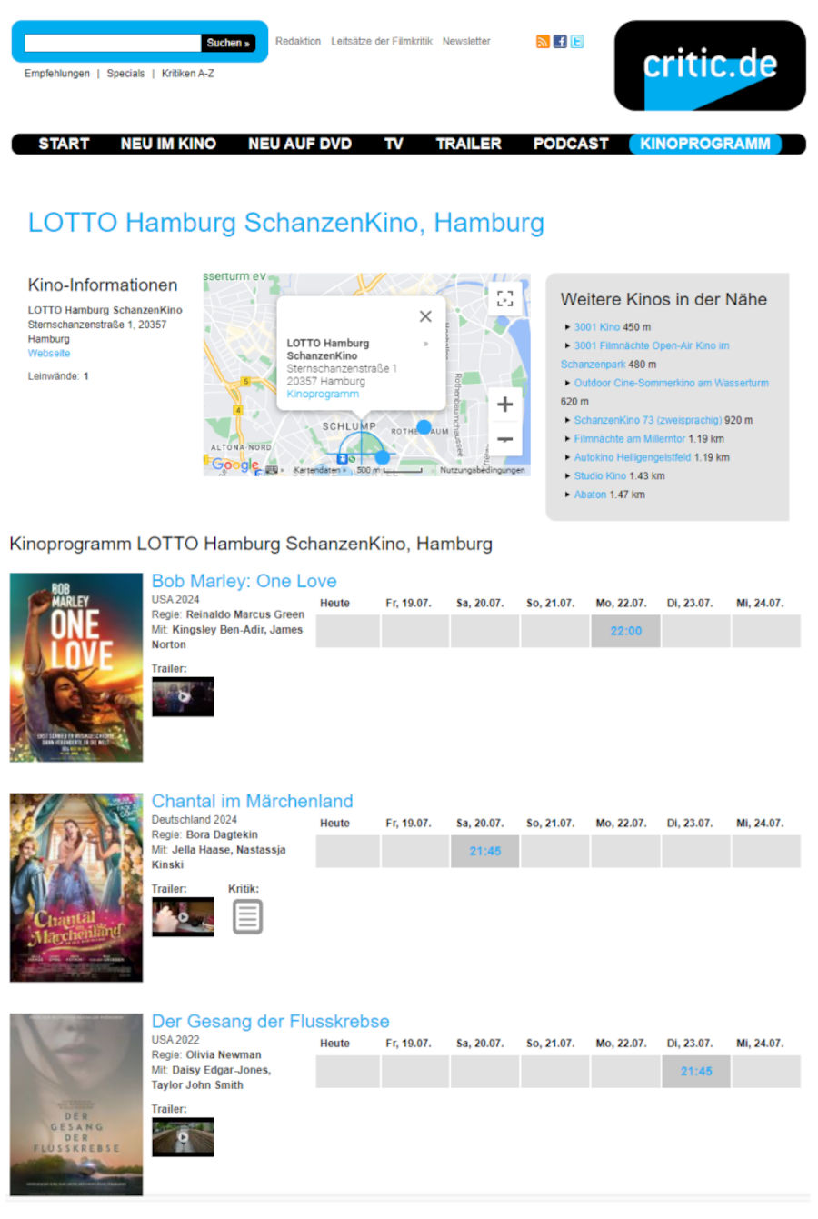Click director name Bora Dagtekin
818x1219 pixels.
click(222, 834)
